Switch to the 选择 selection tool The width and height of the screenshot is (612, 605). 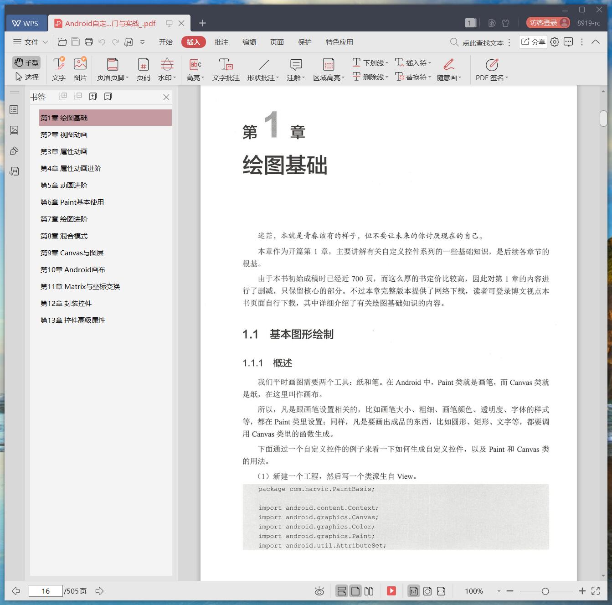[x=26, y=77]
